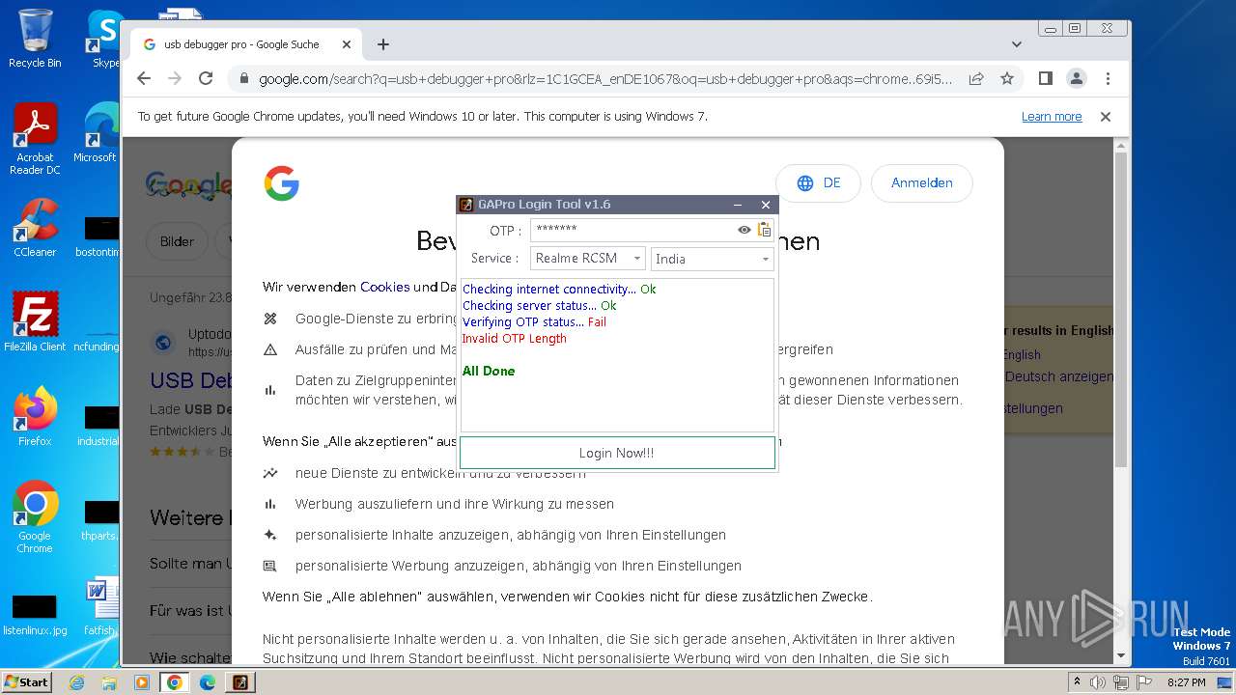
Task: Open Chrome profile icon
Action: 1077,78
